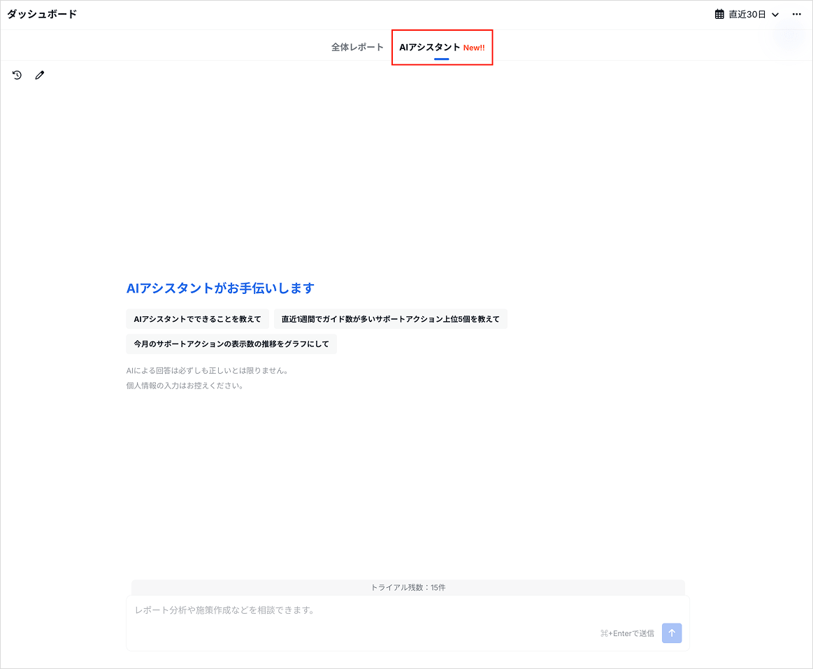
Task: Click the AIアシスタントがお手伝いします heading
Action: 220,288
